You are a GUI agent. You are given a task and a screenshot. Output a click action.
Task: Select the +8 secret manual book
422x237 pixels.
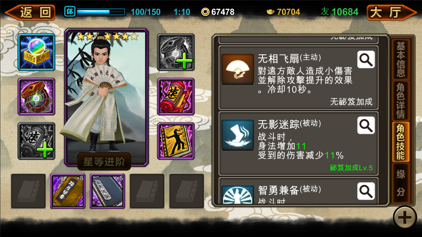68,191
